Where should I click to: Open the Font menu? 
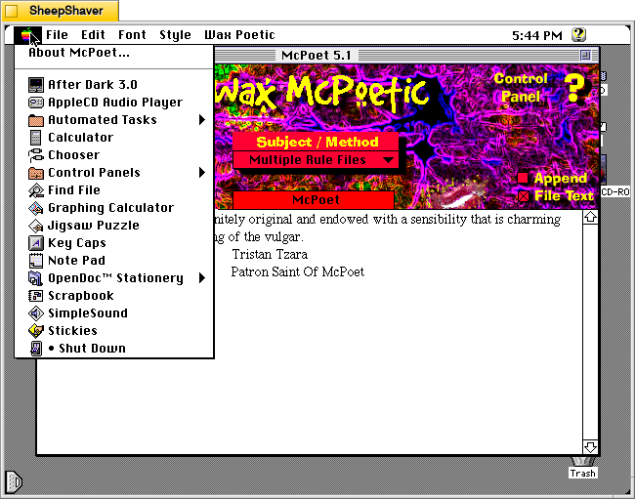coord(132,35)
